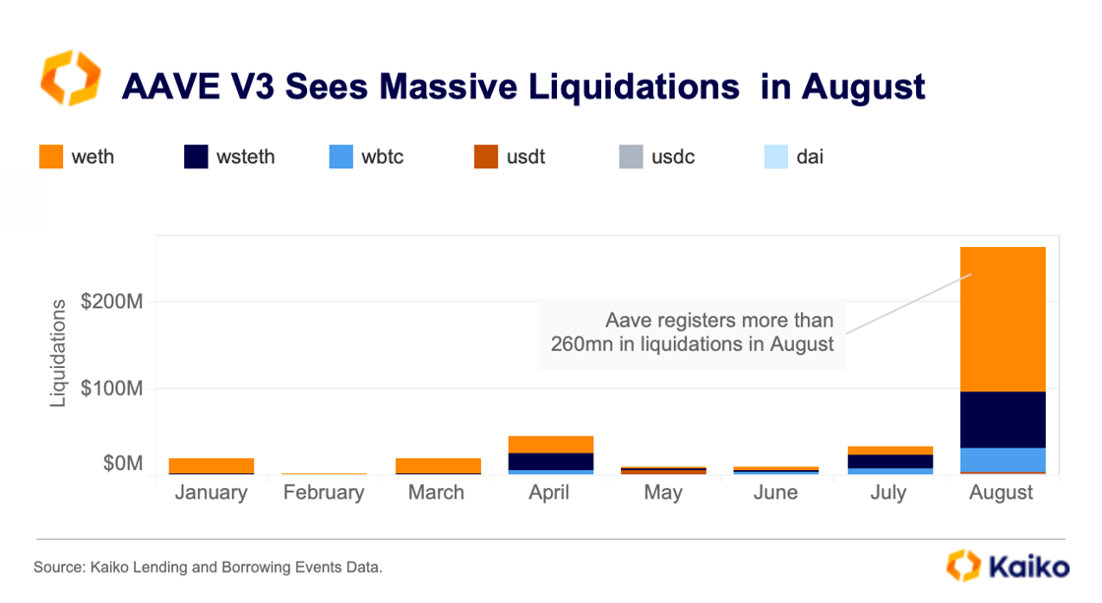This screenshot has height=603, width=1102.
Task: Click the dark navy wsteth legend swatch
Action: (x=196, y=156)
